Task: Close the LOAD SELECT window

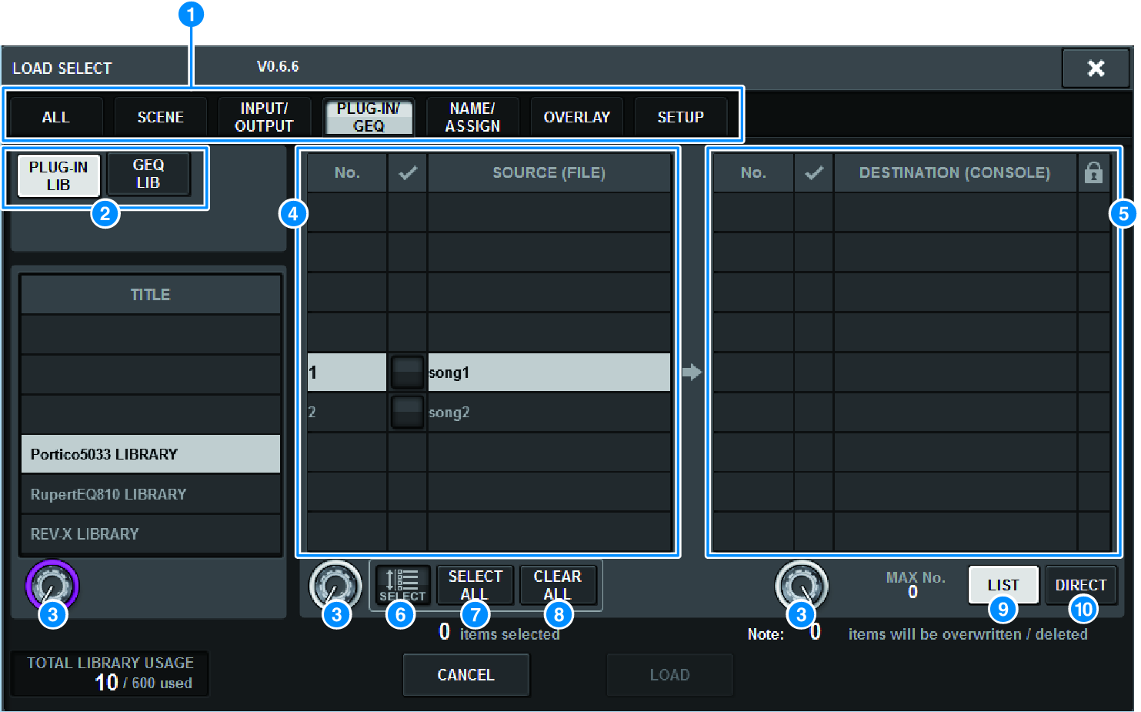Action: click(x=1096, y=67)
